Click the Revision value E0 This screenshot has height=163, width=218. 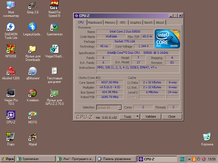172,63
